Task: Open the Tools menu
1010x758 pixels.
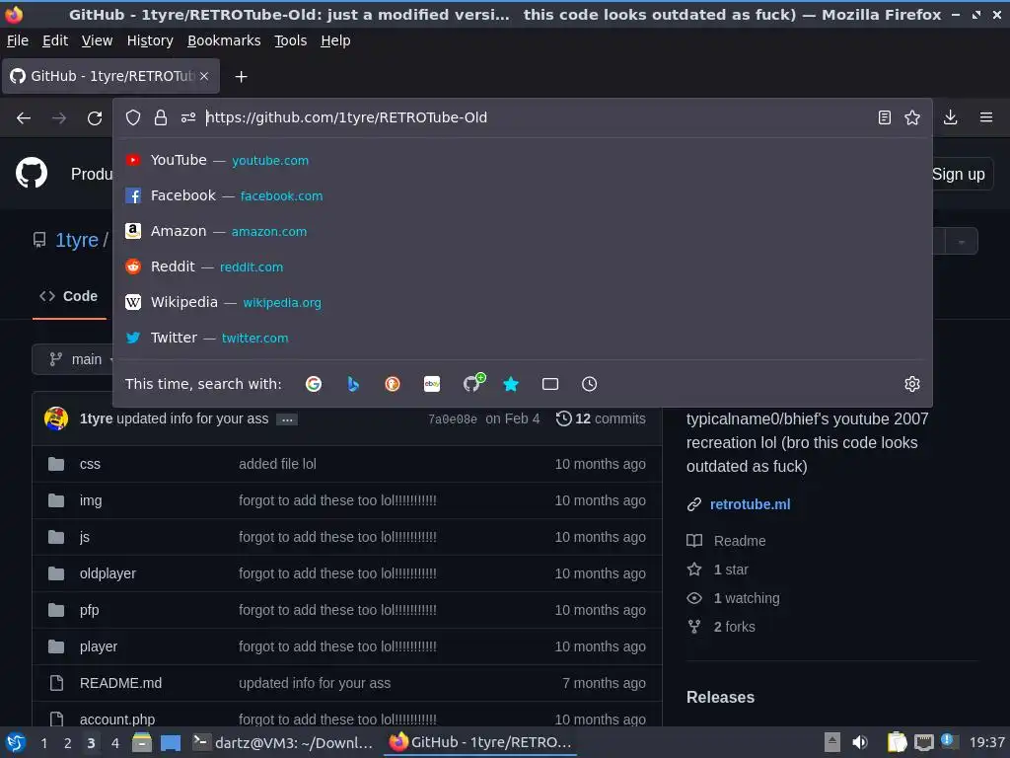Action: pos(291,40)
